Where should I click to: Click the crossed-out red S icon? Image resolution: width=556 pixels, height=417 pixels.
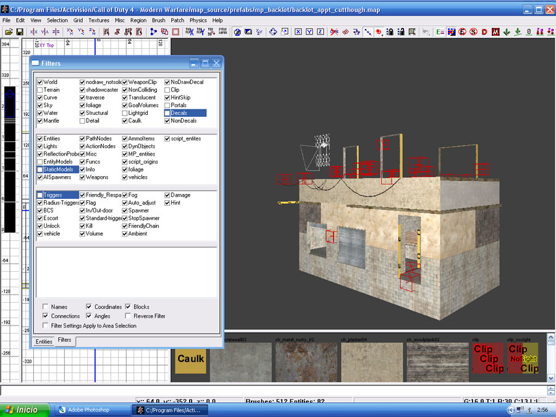pyautogui.click(x=473, y=32)
